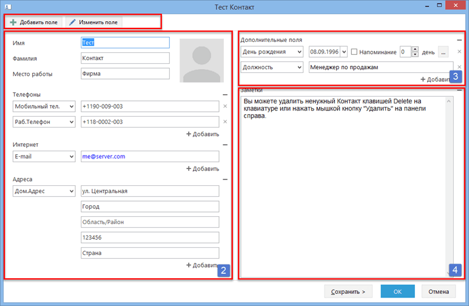This screenshot has height=306, width=469.
Task: Click the notes scrollbar up arrow
Action: (448, 101)
